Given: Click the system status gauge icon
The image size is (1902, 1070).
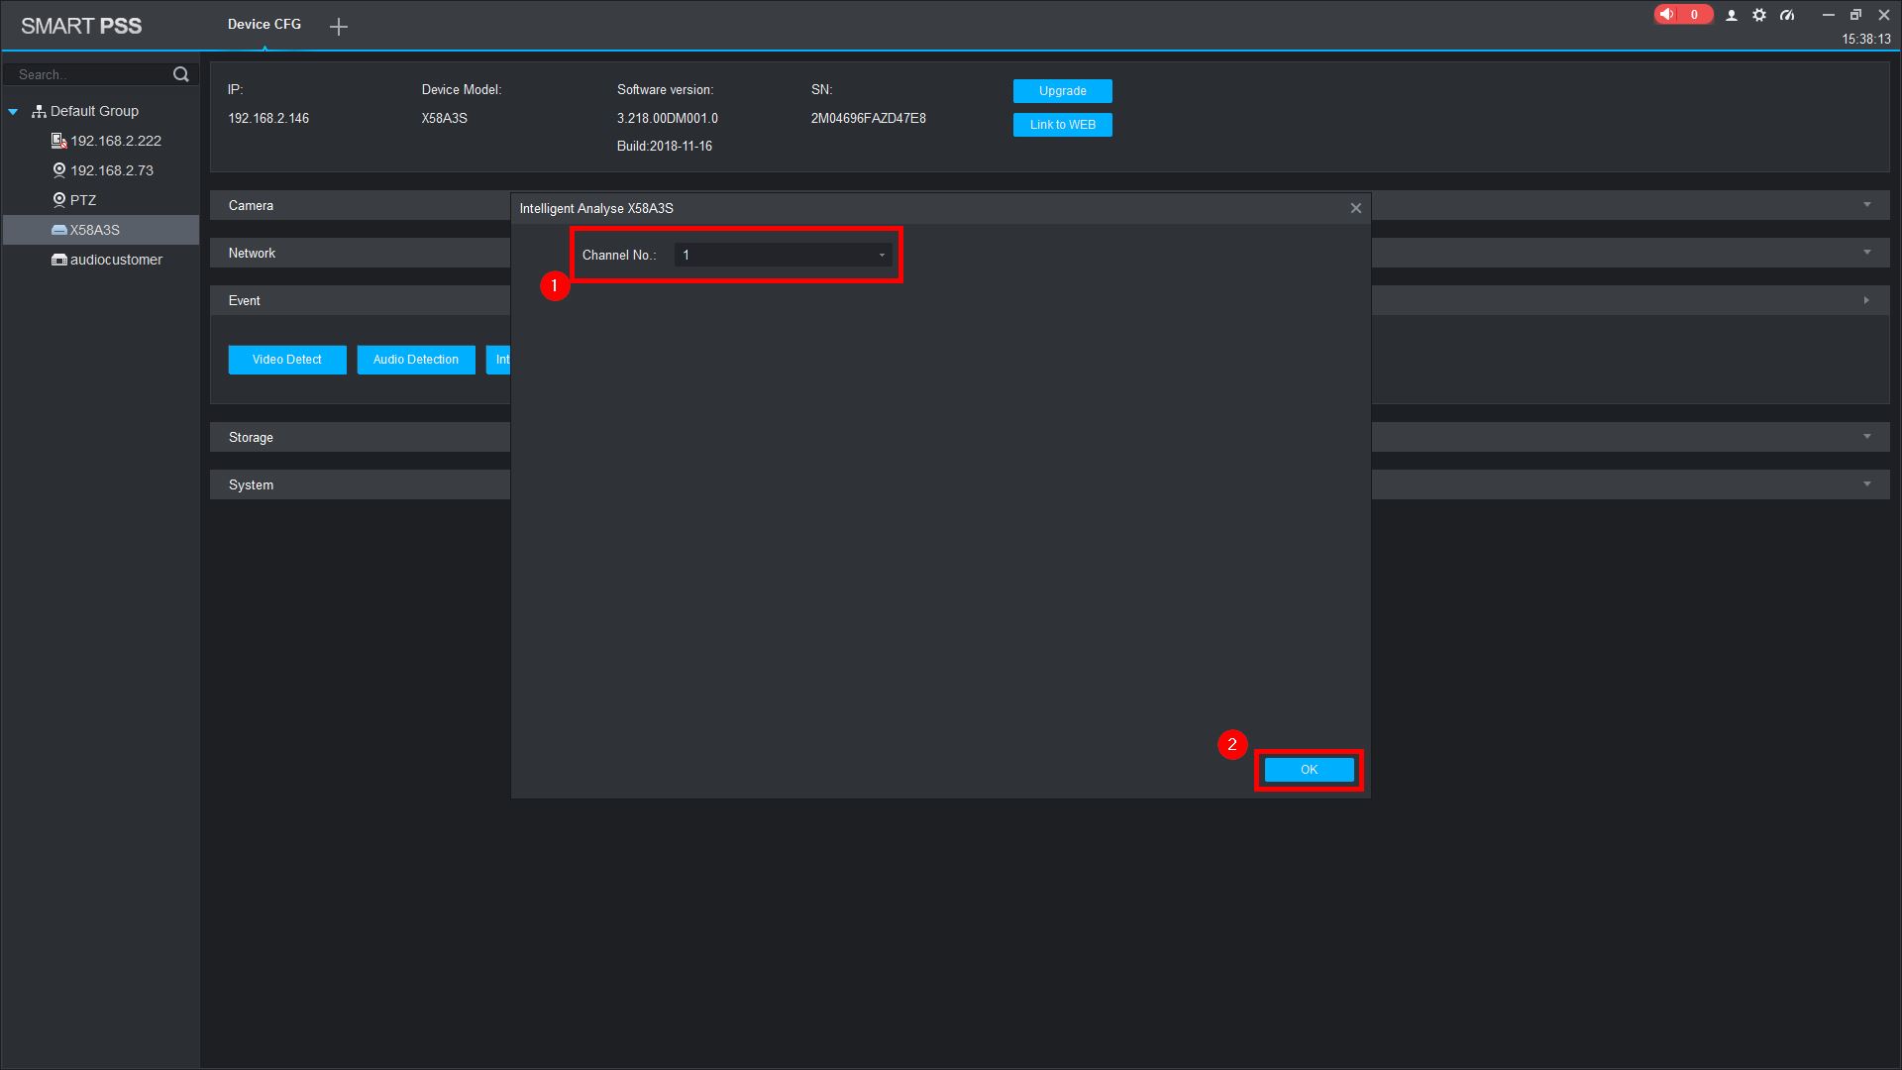Looking at the screenshot, I should [x=1787, y=15].
